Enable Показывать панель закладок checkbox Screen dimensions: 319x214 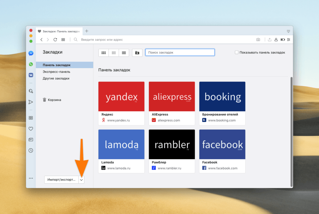237,52
